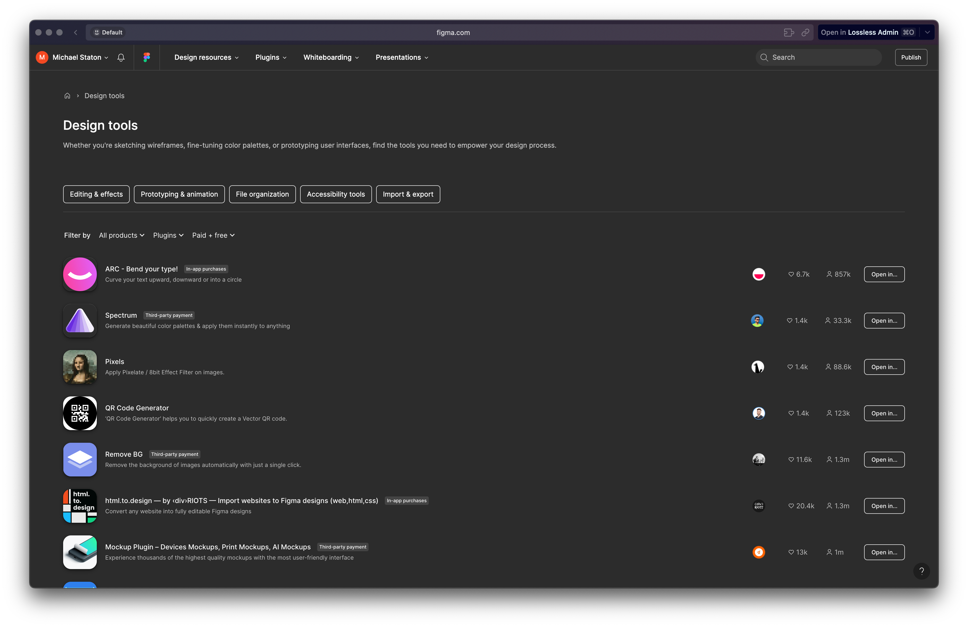Click the Spectrum plugin prism icon
The image size is (968, 627).
coord(80,321)
